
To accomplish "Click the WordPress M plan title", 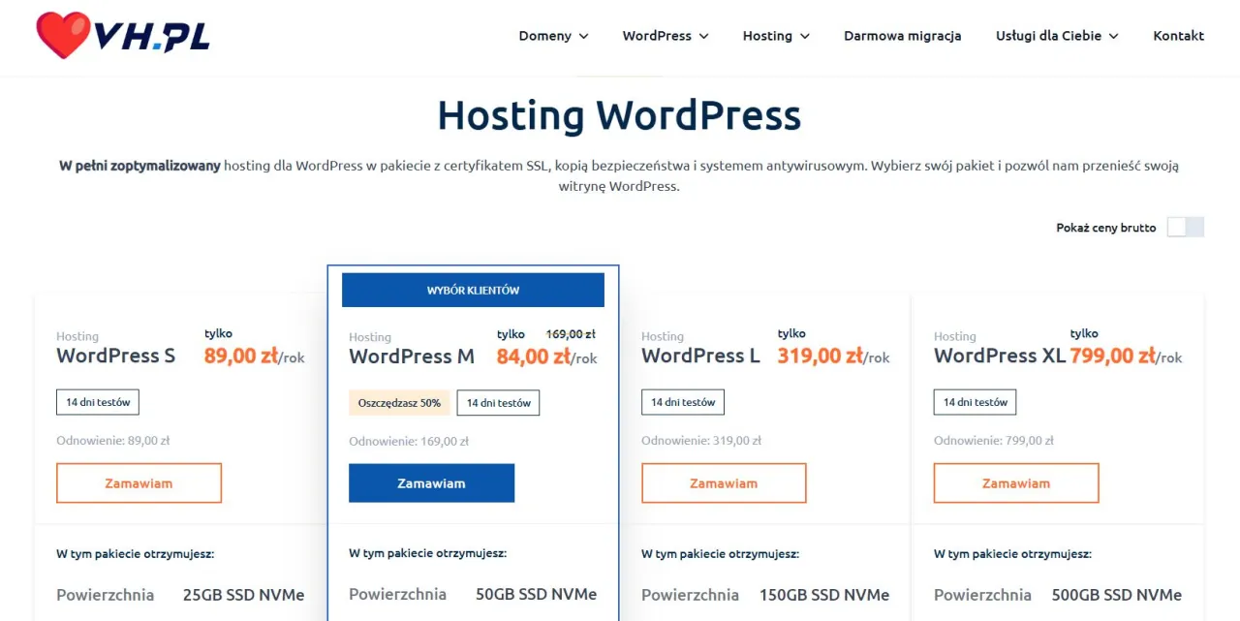I will click(412, 357).
